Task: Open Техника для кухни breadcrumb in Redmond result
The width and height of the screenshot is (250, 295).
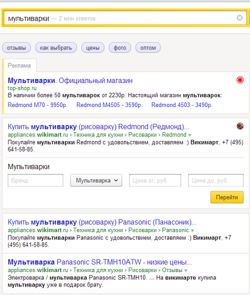Action: [x=98, y=135]
